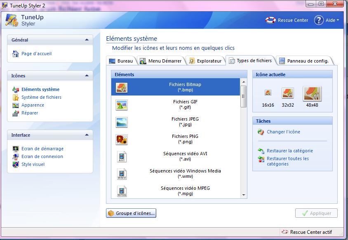Select the Fichiers PNG (*.png) row
This screenshot has width=348, height=240.
click(x=176, y=140)
